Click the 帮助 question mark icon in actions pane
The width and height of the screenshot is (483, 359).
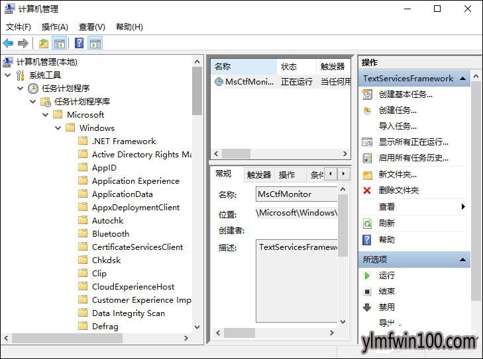click(367, 240)
